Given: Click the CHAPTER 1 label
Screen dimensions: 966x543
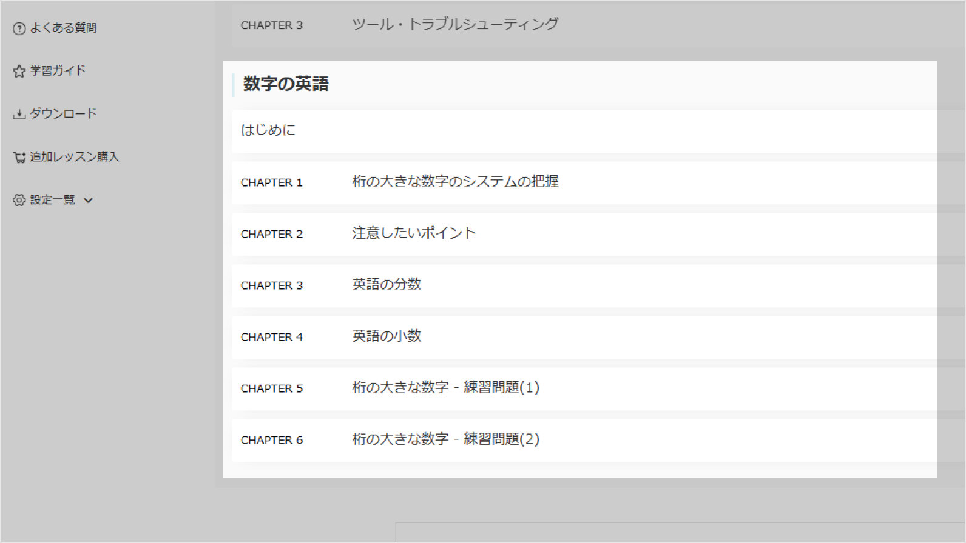Looking at the screenshot, I should pos(271,182).
